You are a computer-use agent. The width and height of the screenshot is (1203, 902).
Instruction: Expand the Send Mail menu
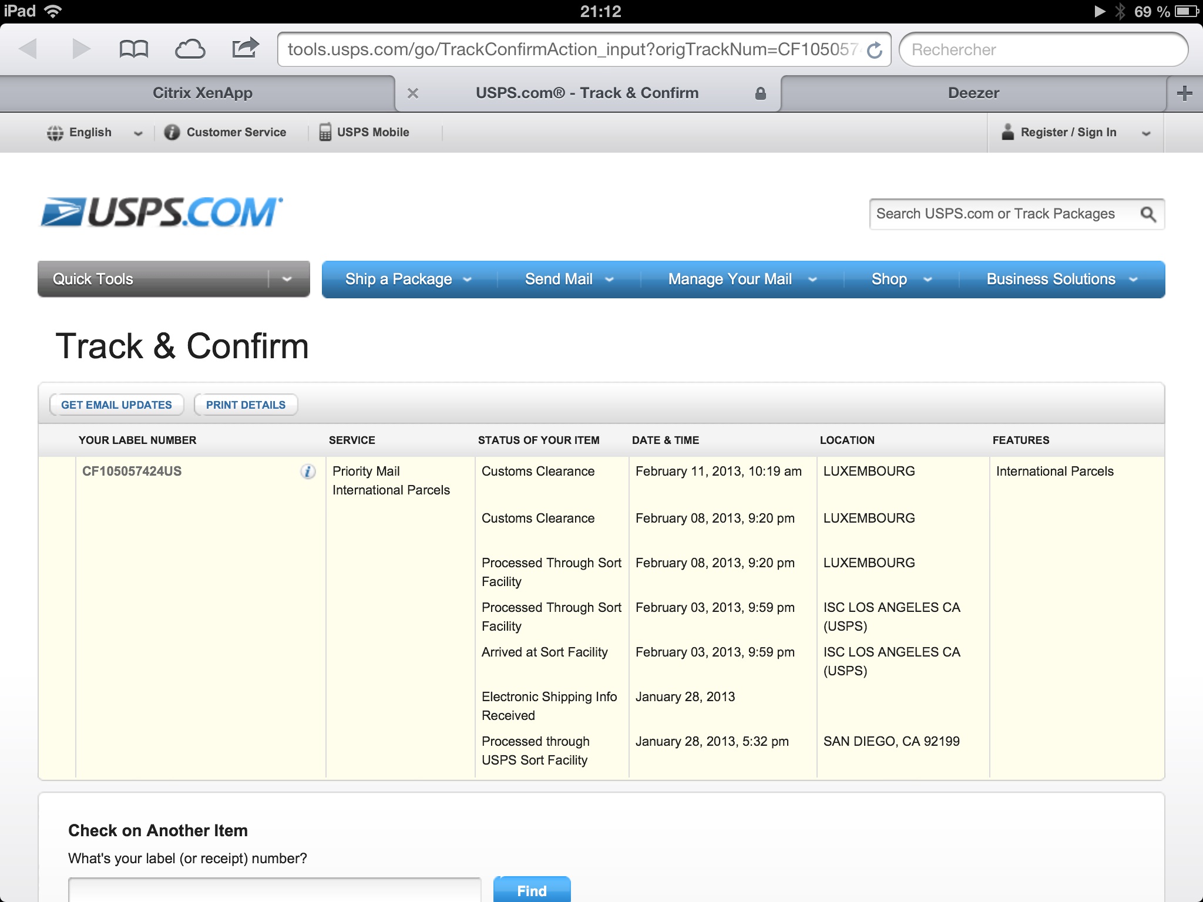pos(569,280)
